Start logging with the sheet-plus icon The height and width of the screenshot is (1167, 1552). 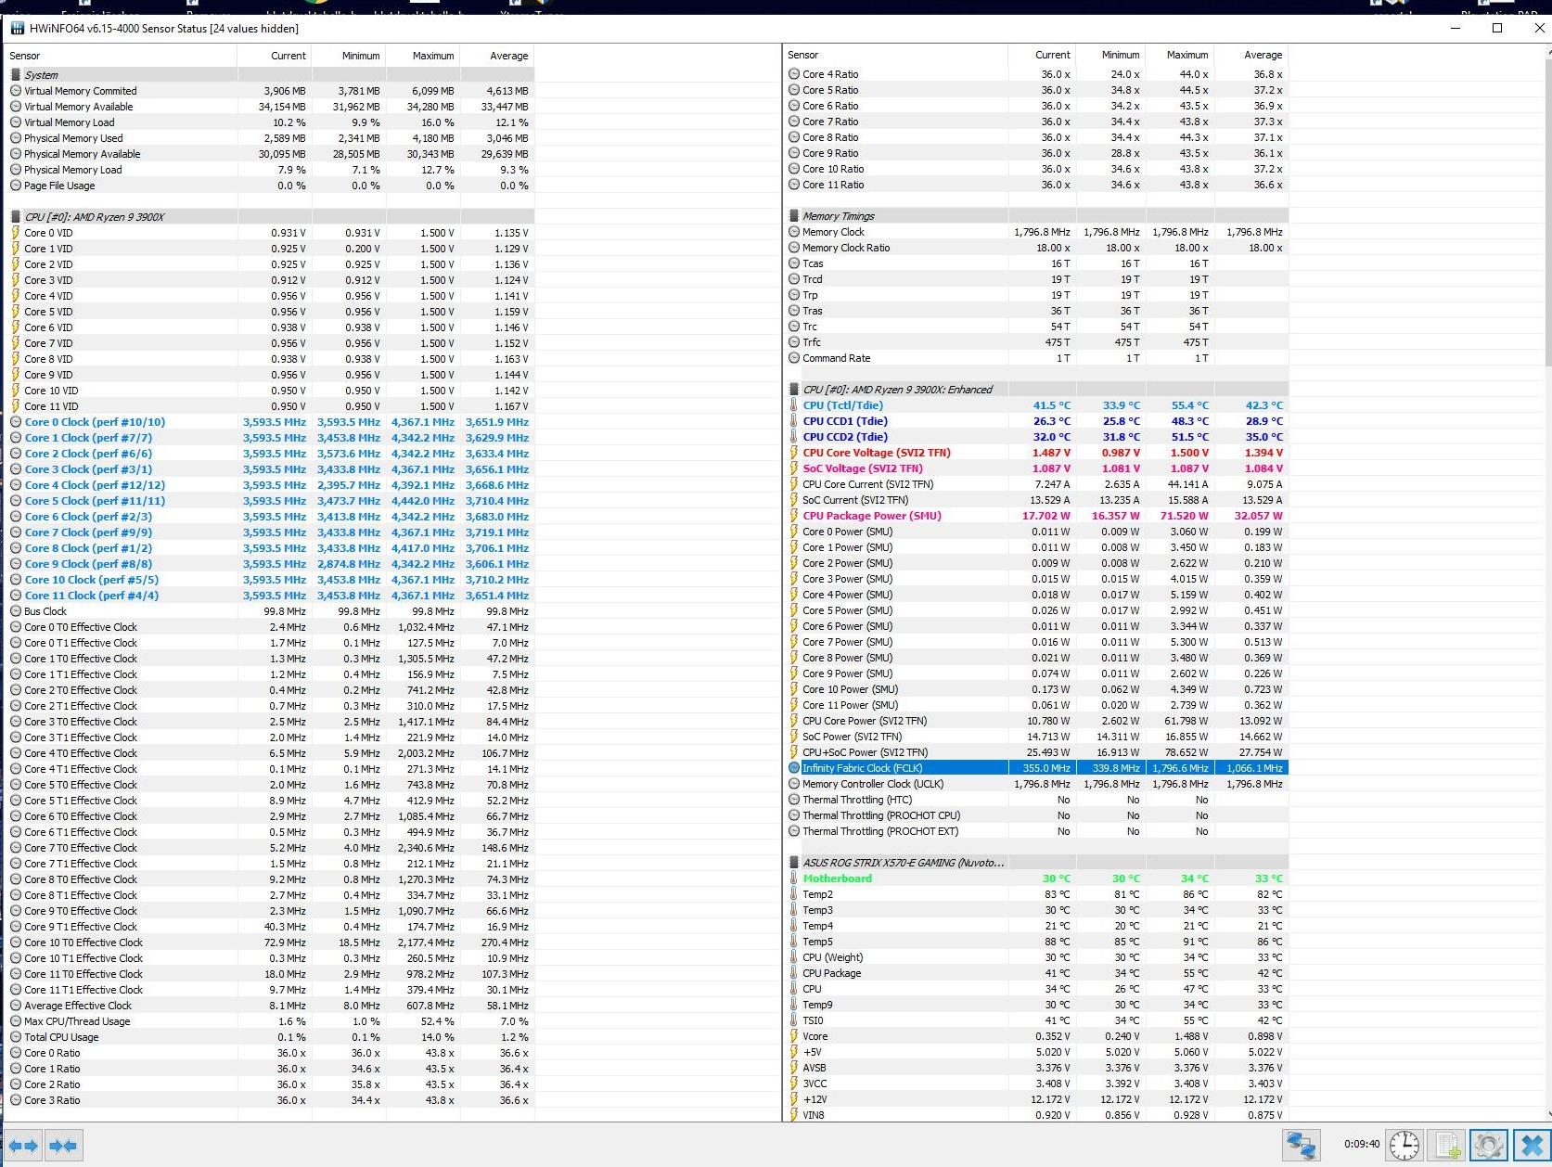point(1446,1146)
